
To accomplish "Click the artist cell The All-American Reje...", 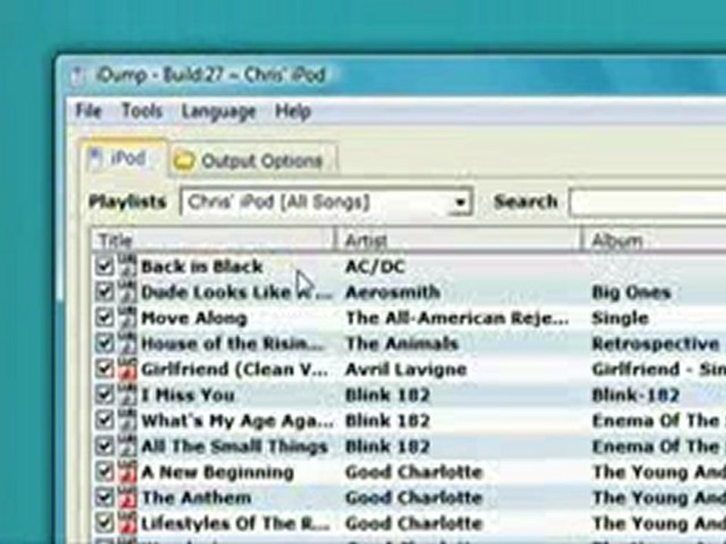I will tap(457, 318).
